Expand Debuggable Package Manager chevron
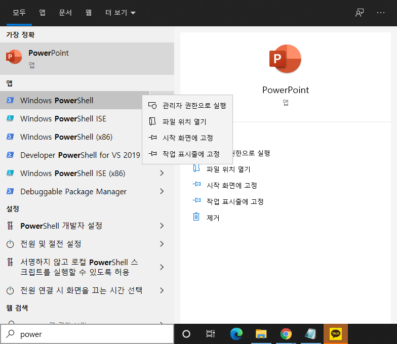The image size is (397, 344). click(x=162, y=191)
